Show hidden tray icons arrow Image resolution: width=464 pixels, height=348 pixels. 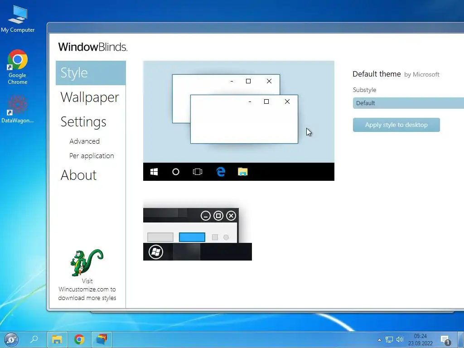[379, 340]
